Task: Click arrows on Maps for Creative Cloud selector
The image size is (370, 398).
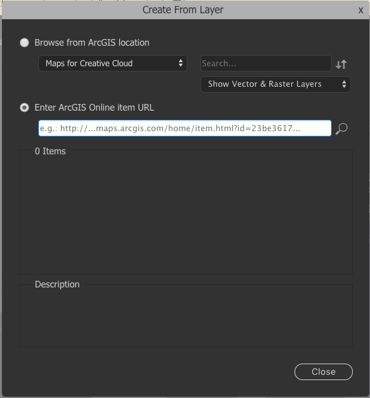Action: (181, 63)
